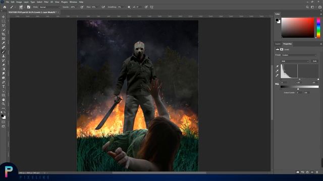Select the Move tool

click(x=4, y=17)
